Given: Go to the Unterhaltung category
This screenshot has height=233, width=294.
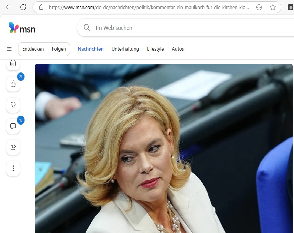Looking at the screenshot, I should coord(125,49).
